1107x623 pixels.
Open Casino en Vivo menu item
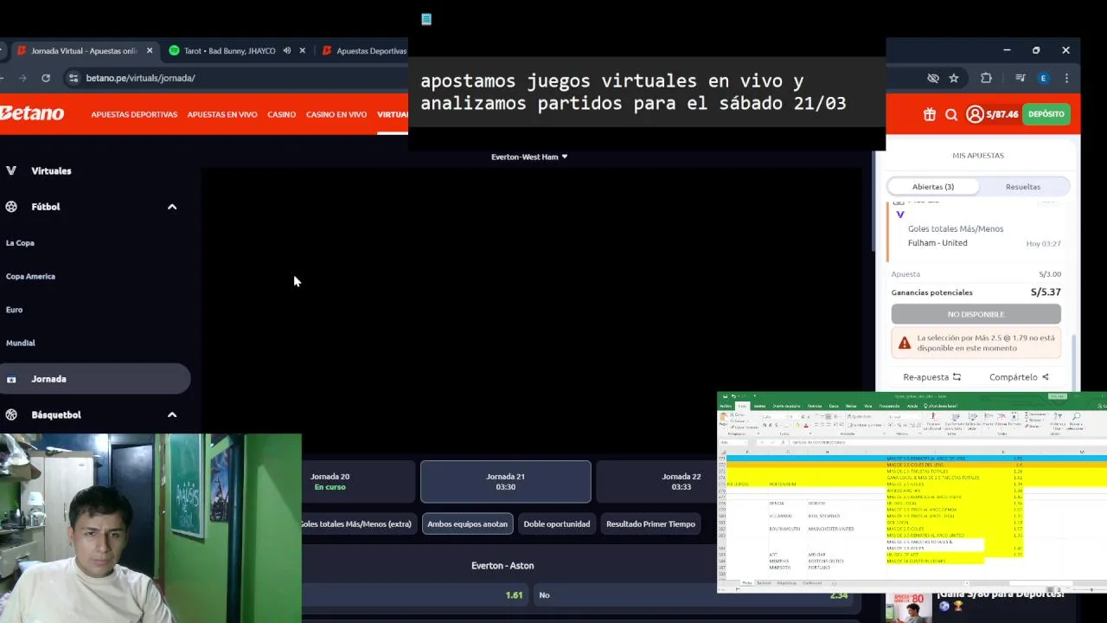336,114
